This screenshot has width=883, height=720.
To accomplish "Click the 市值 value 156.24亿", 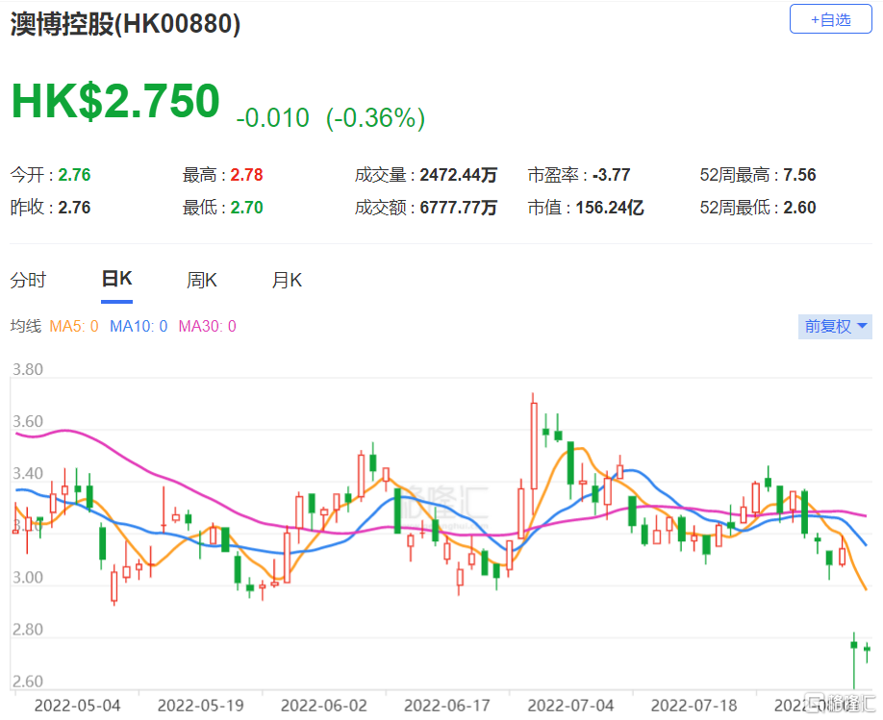I will tap(610, 208).
